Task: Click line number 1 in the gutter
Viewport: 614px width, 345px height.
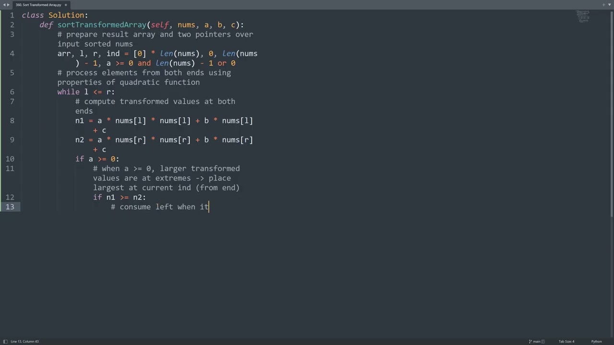Action: pos(12,15)
